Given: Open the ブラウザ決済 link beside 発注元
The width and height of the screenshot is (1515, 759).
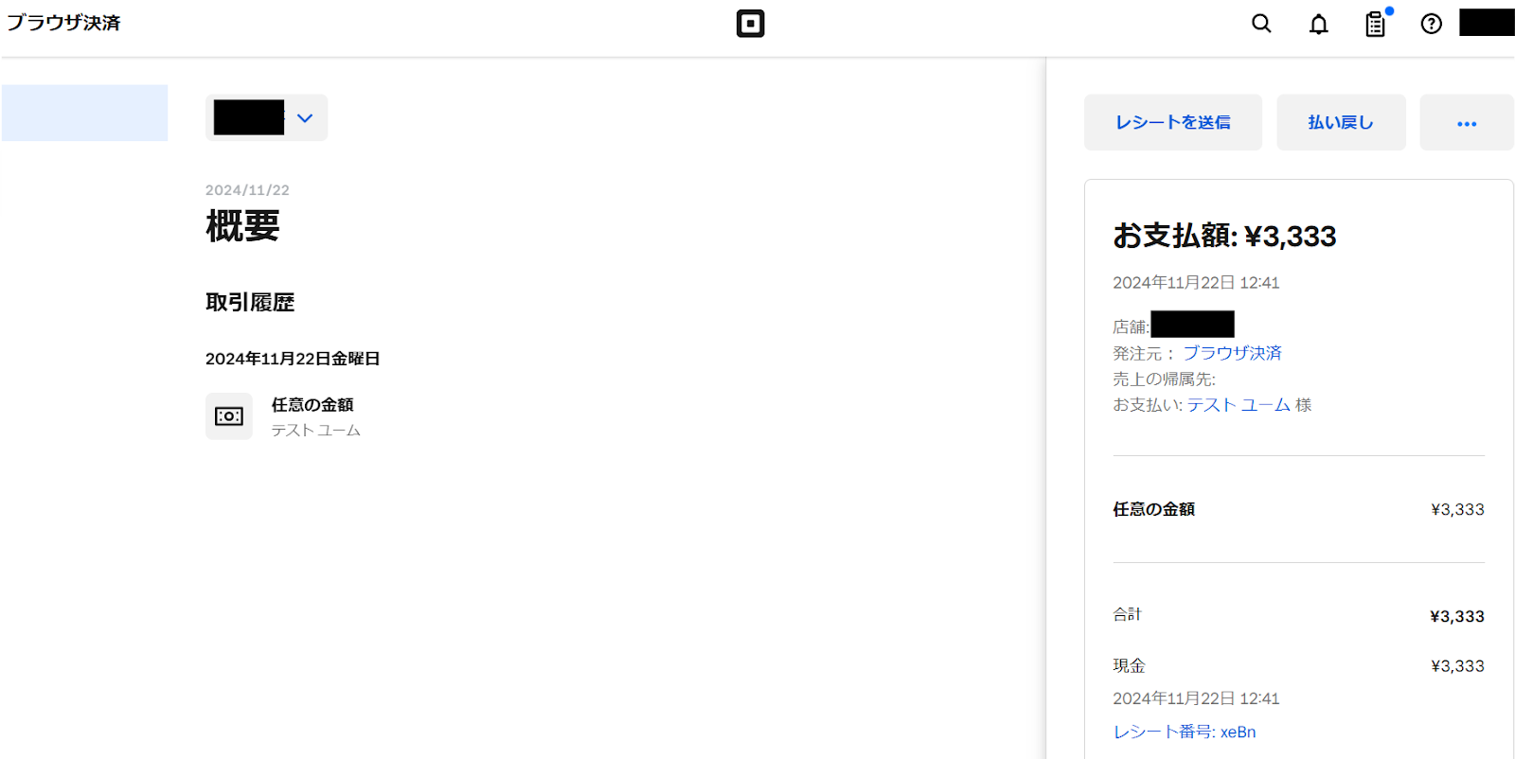Looking at the screenshot, I should 1232,353.
